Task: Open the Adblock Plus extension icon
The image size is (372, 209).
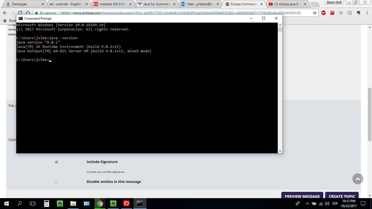Action: [x=324, y=13]
